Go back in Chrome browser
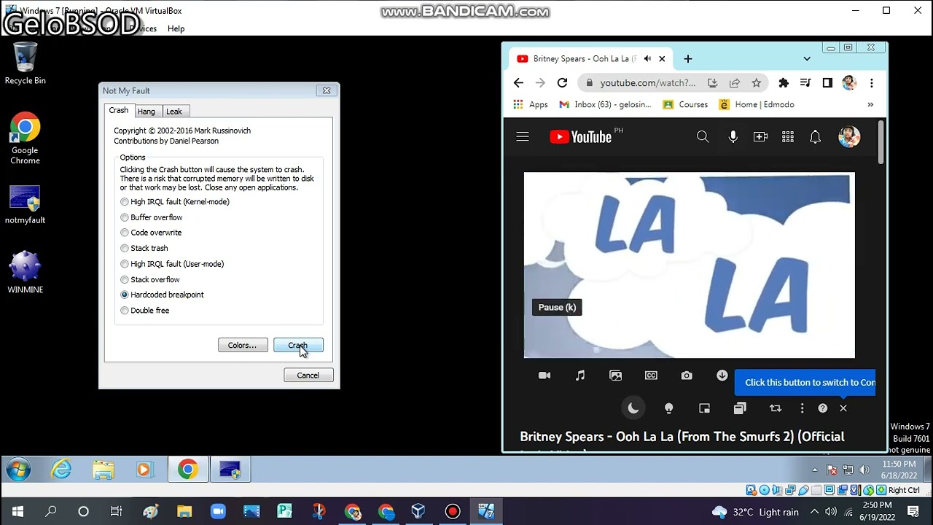 [518, 82]
